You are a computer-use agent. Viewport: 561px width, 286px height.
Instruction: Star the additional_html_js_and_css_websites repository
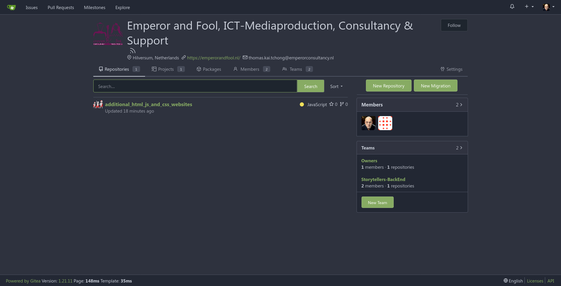coord(331,104)
